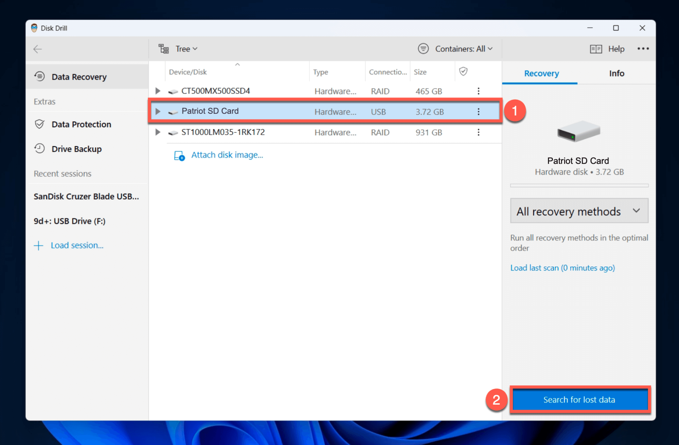
Task: Click the ST1000LM035-1RK172 drive icon
Action: tap(173, 133)
